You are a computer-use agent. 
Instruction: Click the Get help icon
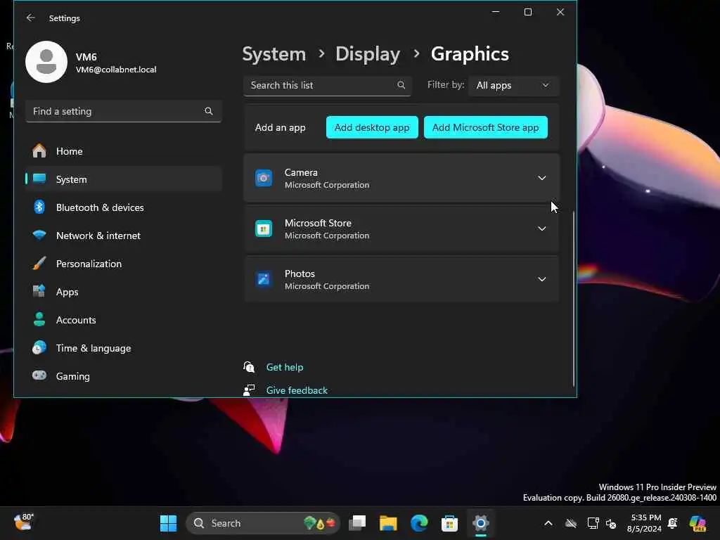coord(249,367)
